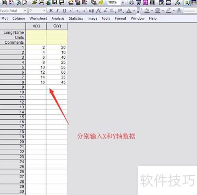Open the Line/Border Color pencil dropdown arrow

point(174,11)
